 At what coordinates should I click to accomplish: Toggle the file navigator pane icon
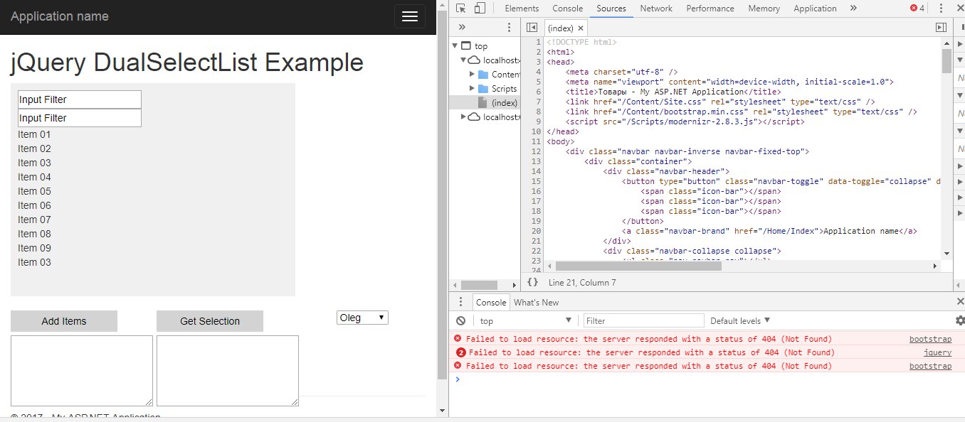(x=532, y=28)
